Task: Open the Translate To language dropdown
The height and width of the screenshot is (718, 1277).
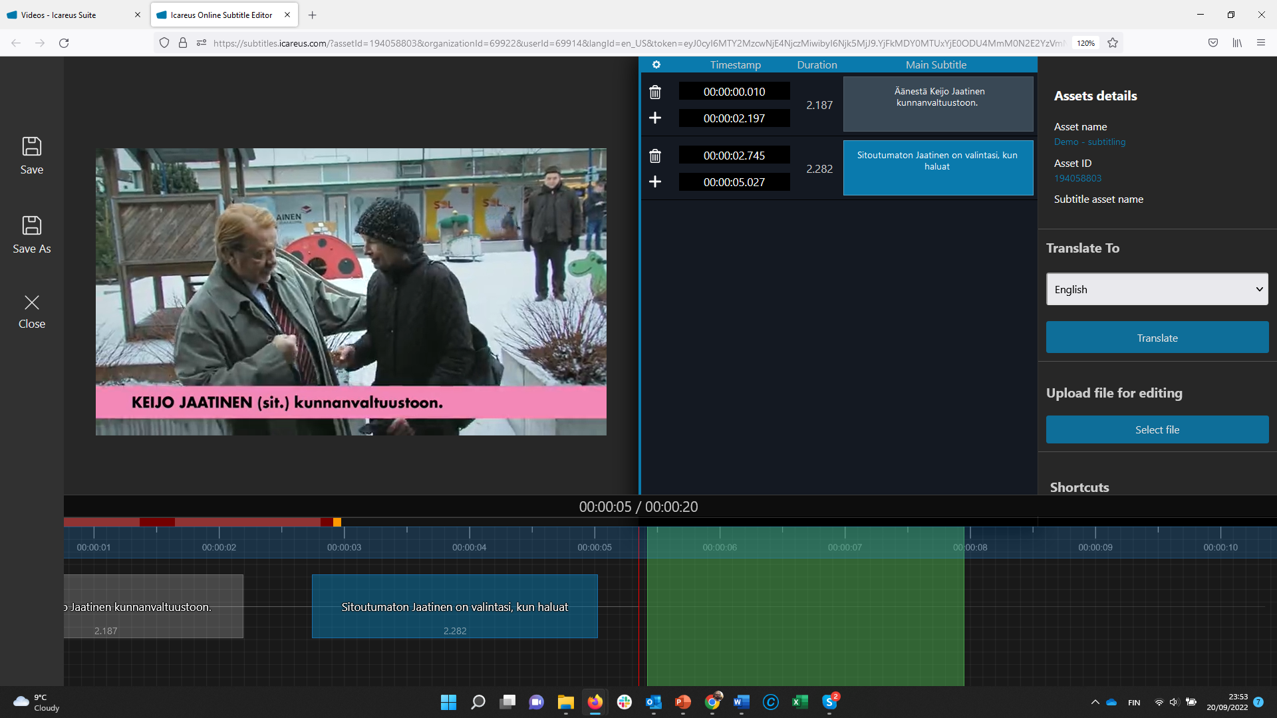Action: (1157, 289)
